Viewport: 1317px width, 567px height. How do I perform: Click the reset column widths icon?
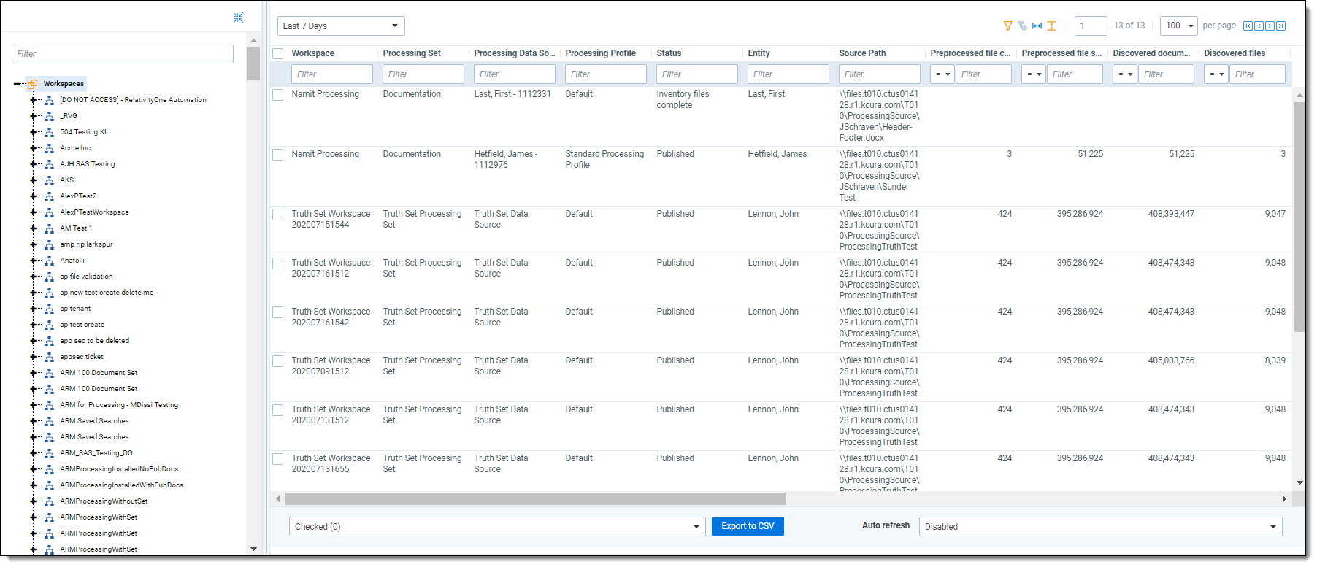click(x=1037, y=26)
